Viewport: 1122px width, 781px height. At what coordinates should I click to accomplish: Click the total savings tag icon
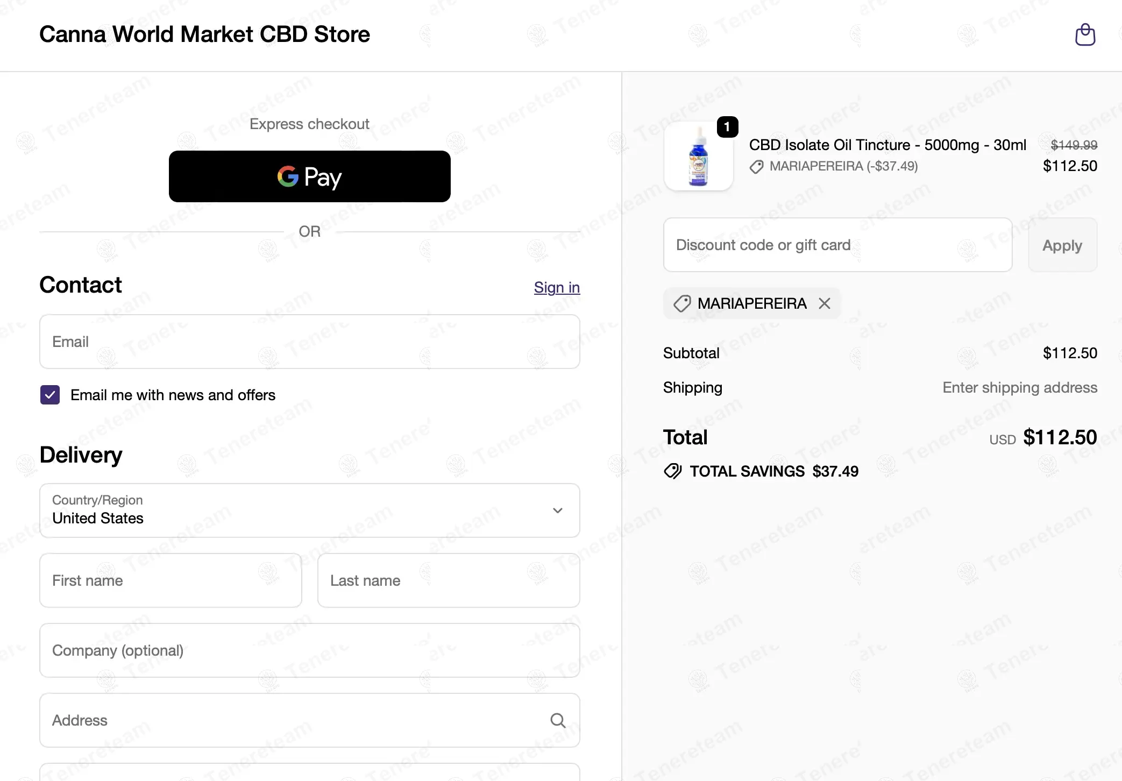(x=672, y=471)
